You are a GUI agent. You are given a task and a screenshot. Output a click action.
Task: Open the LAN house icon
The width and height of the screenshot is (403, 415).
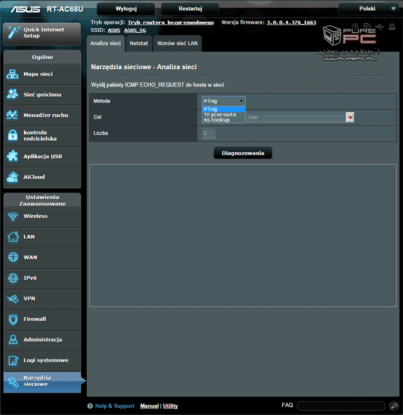pyautogui.click(x=13, y=236)
